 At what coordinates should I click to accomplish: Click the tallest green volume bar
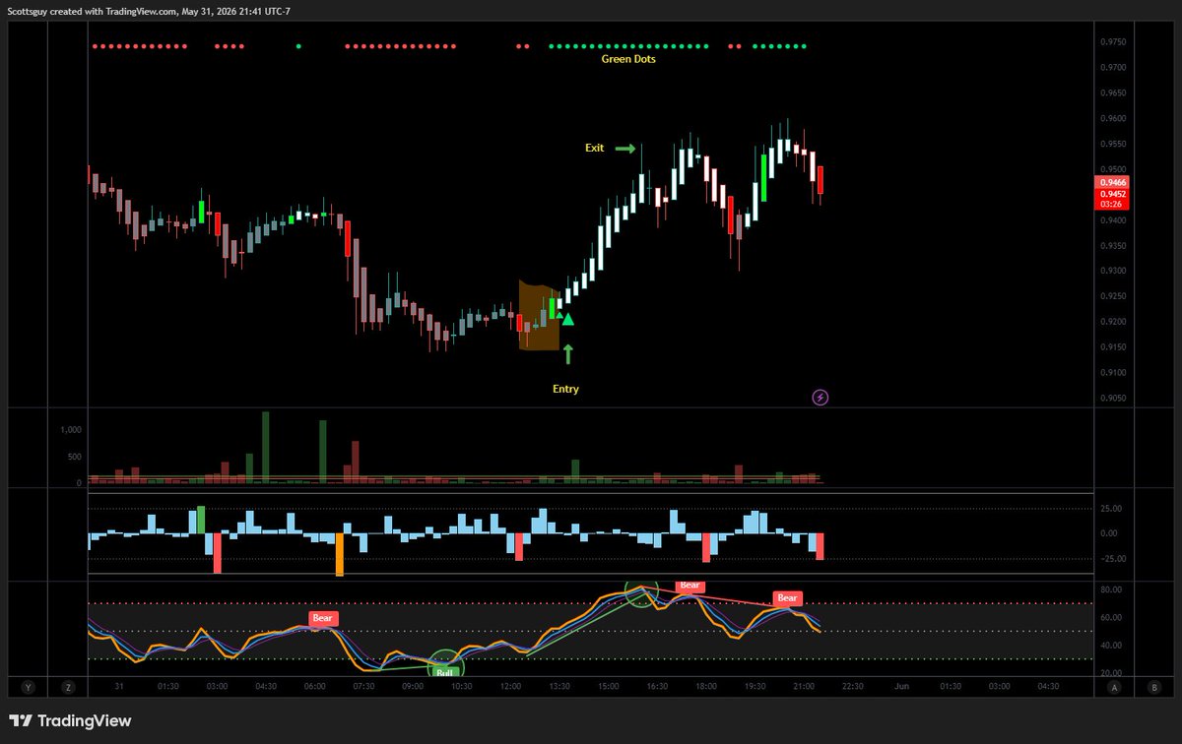(x=266, y=448)
